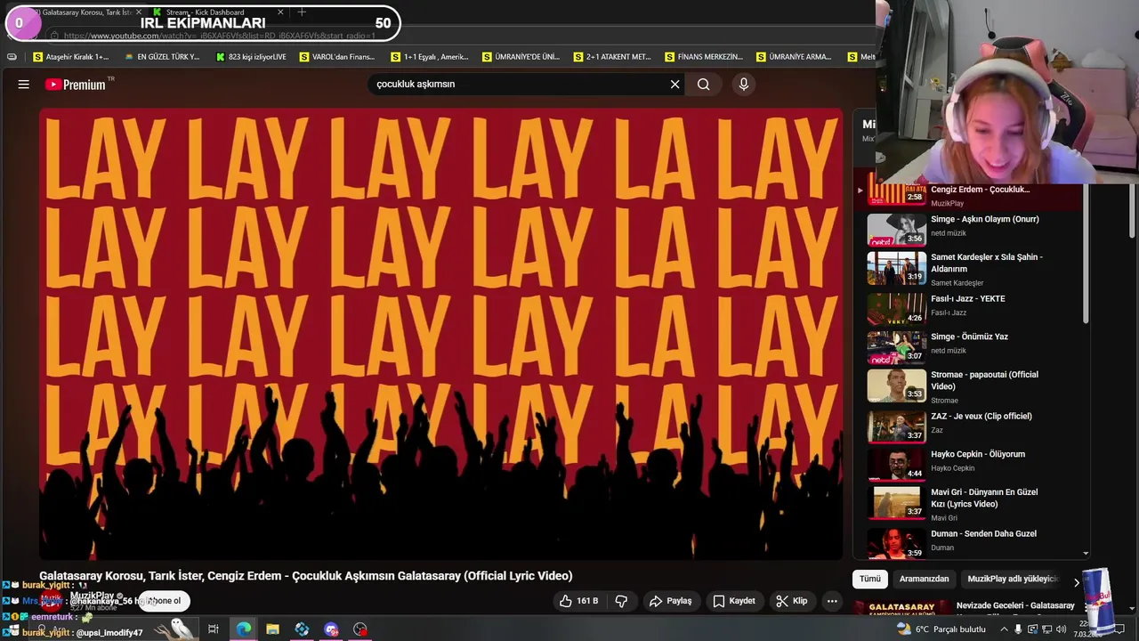Dislike the video with thumbs-down
This screenshot has width=1139, height=641.
coord(621,601)
